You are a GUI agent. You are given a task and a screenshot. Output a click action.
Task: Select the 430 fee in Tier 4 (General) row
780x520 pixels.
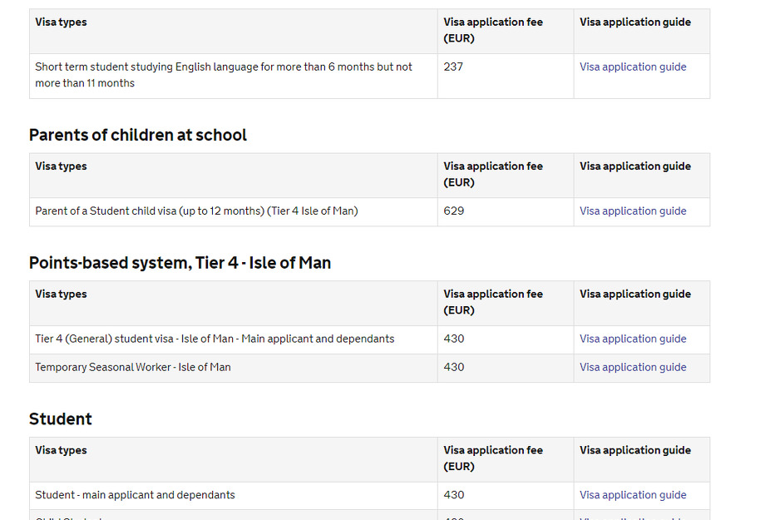[x=454, y=339]
